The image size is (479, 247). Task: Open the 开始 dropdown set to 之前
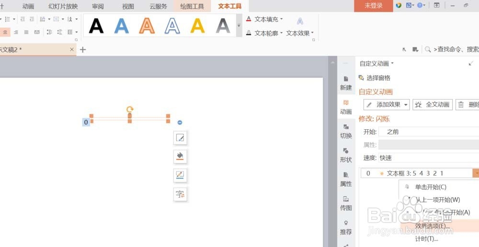429,132
